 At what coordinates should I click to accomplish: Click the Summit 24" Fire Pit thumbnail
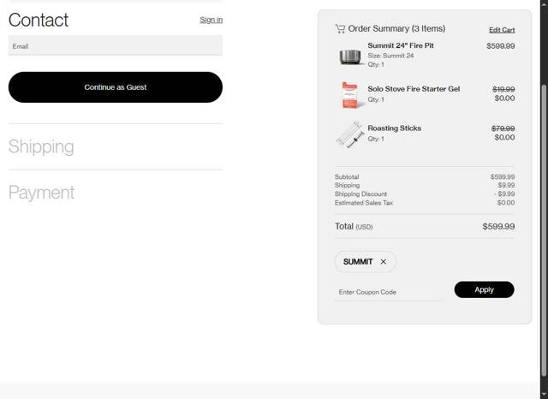coord(350,57)
